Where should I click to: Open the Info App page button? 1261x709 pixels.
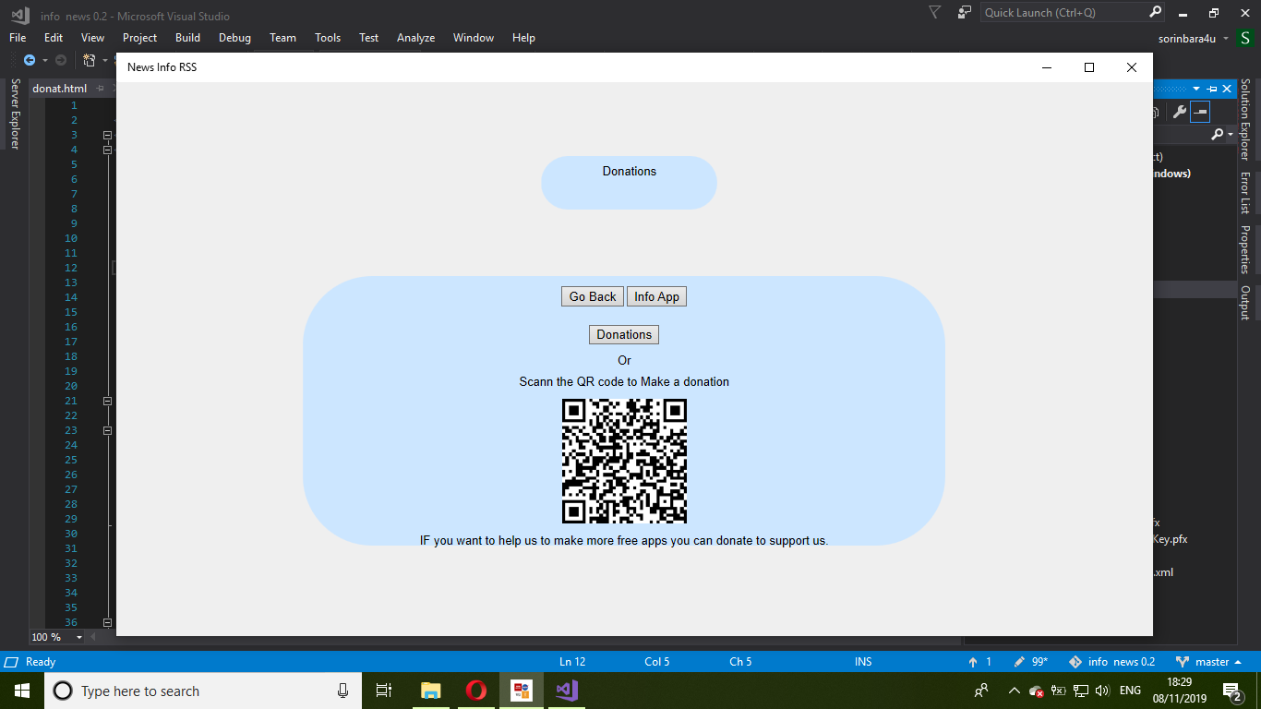tap(656, 296)
